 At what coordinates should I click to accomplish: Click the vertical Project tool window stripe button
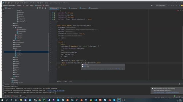pyautogui.click(x=3, y=10)
